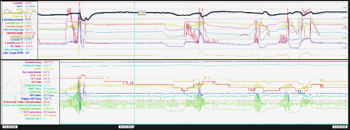Choose the MAP Rate legend entry

click(x=35, y=88)
